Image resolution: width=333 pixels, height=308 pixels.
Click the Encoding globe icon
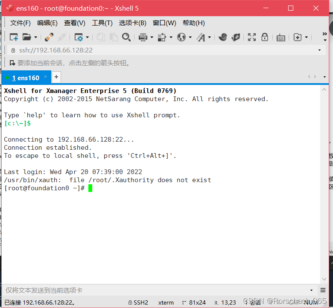pos(181,38)
